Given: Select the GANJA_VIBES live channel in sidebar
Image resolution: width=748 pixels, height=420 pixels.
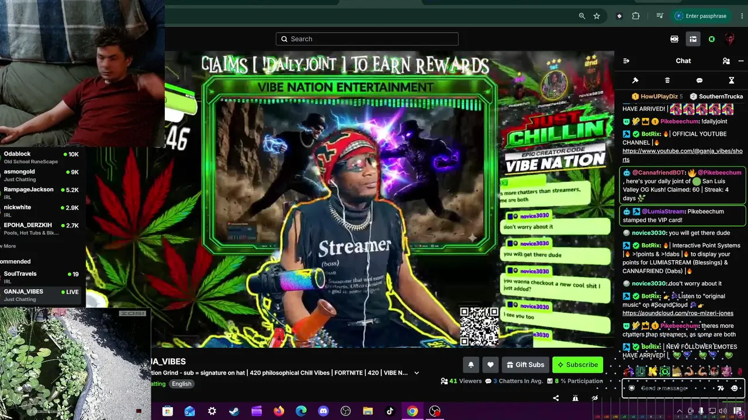Looking at the screenshot, I should coord(42,295).
